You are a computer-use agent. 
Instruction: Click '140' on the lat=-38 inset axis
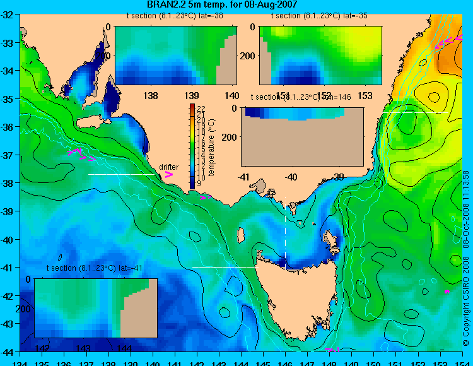pyautogui.click(x=232, y=96)
